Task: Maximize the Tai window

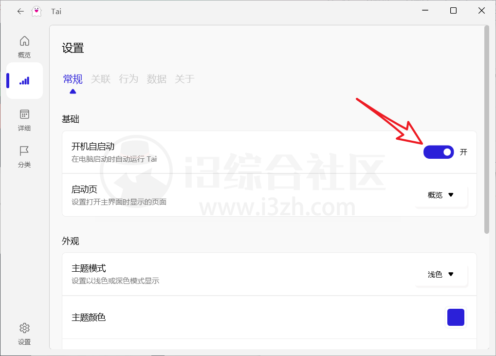Action: click(x=453, y=11)
